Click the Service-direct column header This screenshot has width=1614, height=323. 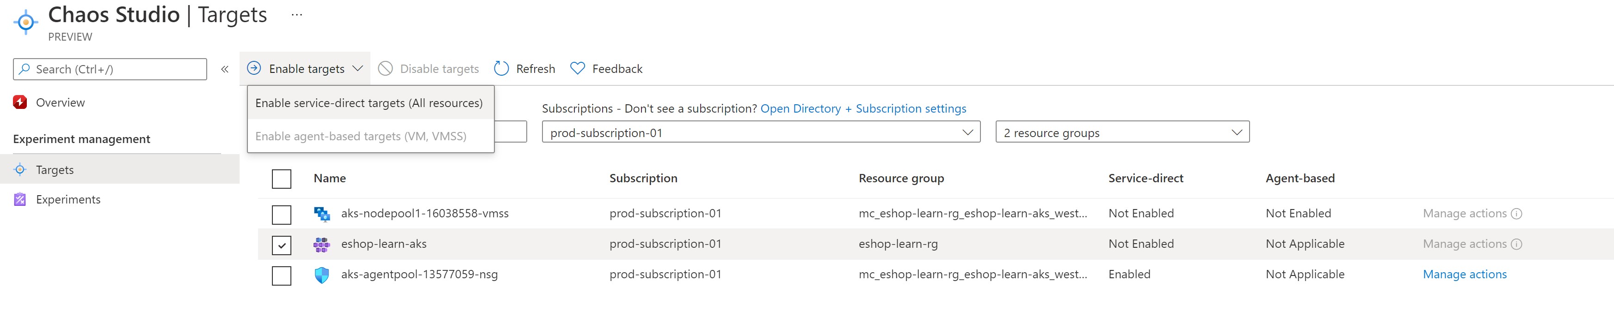(x=1146, y=178)
